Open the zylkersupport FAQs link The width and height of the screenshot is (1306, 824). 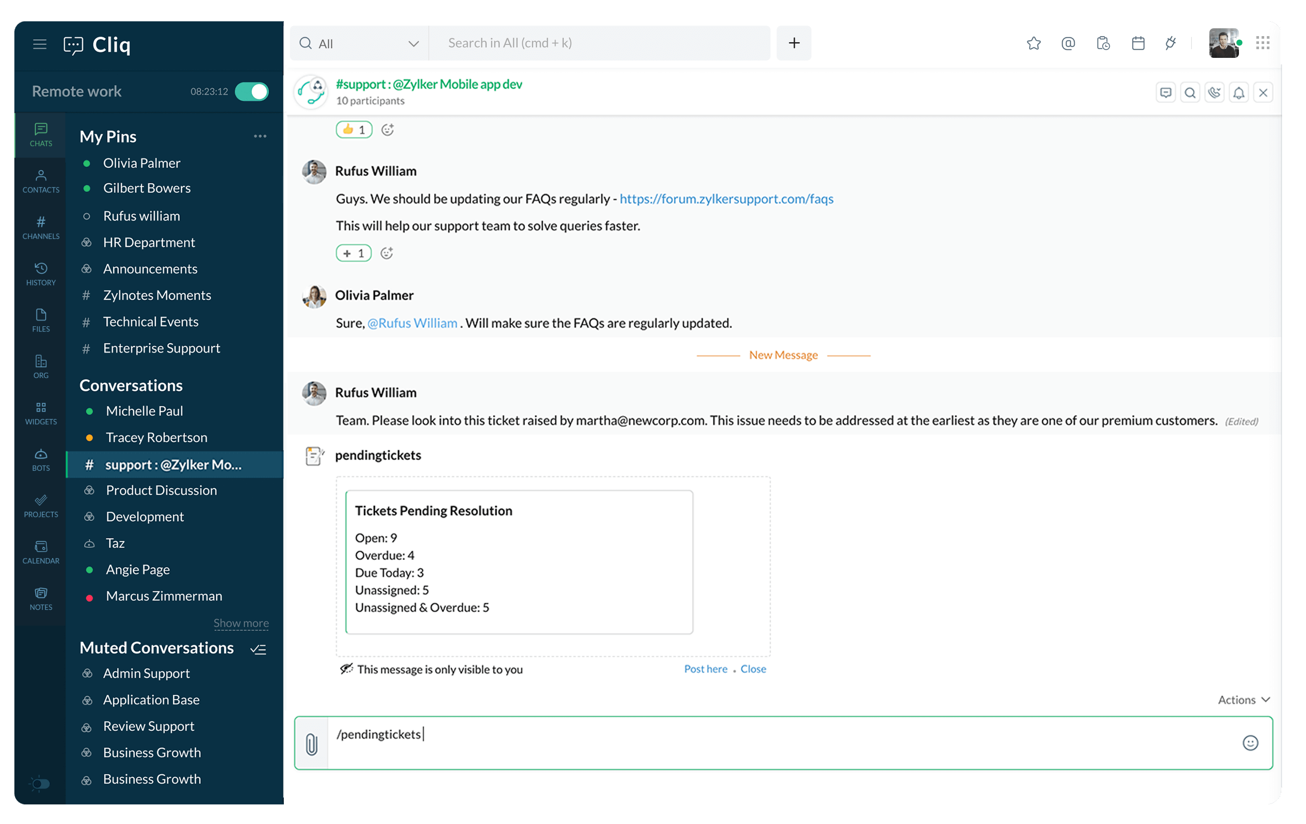(726, 199)
